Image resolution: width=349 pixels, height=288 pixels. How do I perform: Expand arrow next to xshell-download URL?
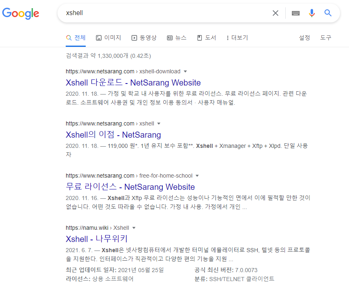point(185,72)
